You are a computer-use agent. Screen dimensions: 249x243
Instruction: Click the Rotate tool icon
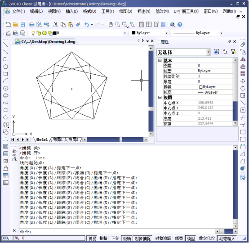[x=243, y=88]
